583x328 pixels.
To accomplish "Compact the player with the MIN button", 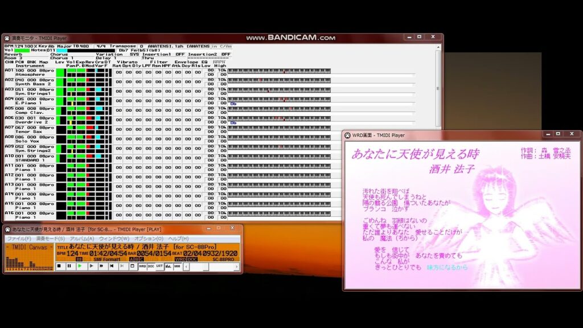I will (x=178, y=266).
